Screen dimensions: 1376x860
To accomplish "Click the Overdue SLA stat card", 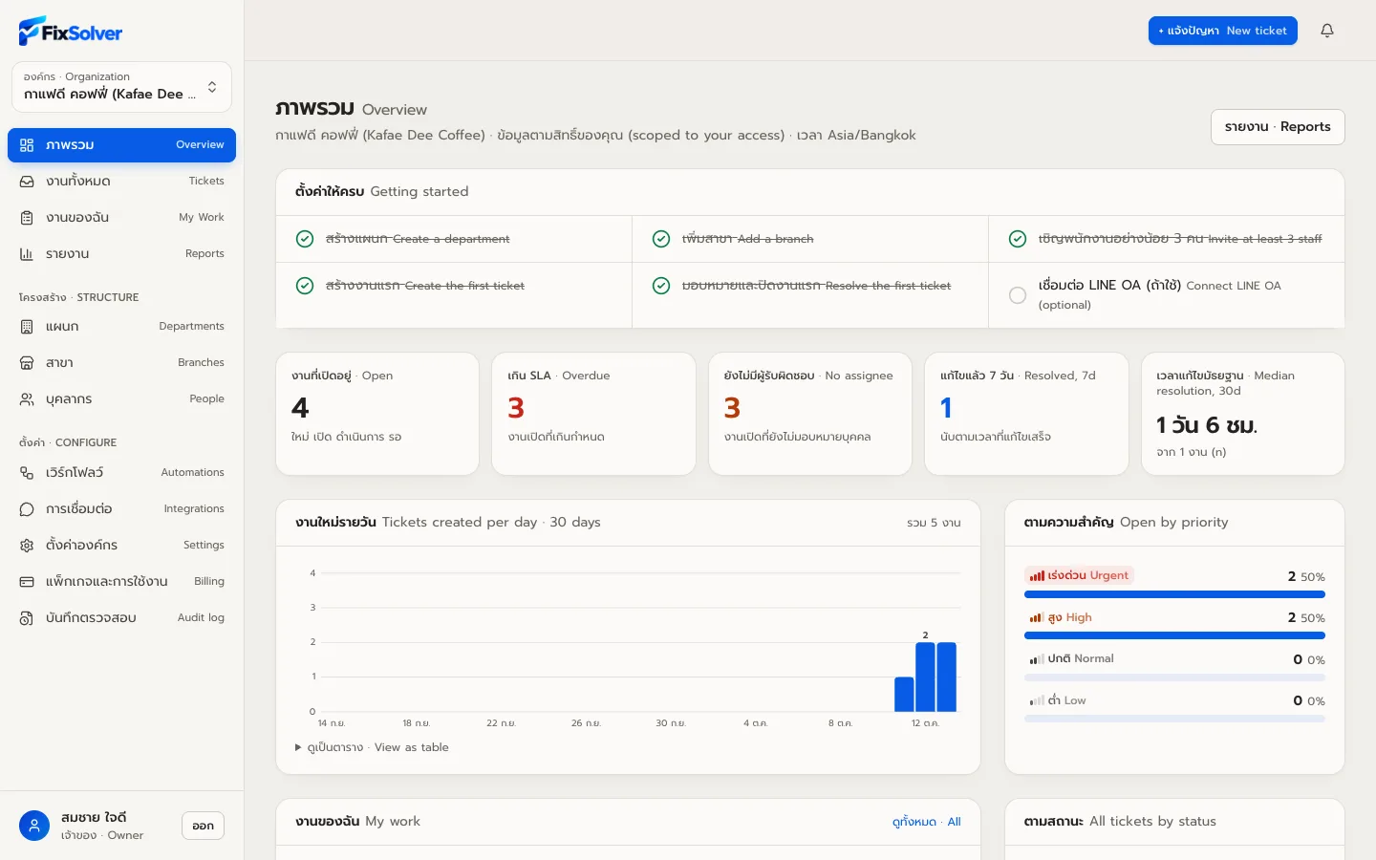I will pos(593,414).
